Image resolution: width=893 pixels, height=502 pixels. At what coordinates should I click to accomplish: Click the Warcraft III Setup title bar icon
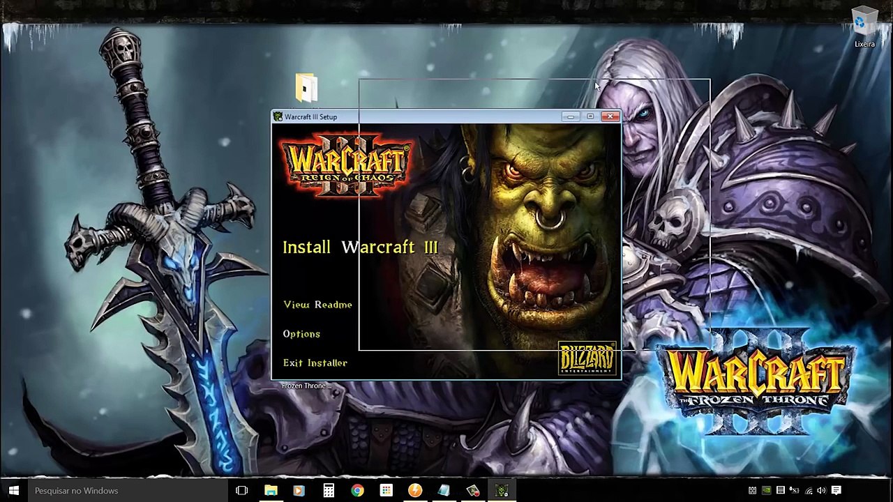[278, 116]
